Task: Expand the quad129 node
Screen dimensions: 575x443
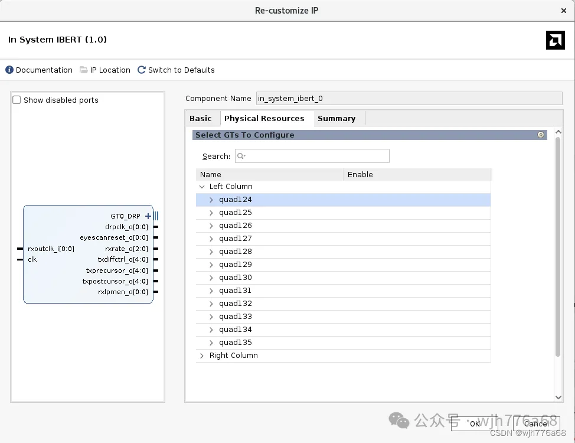Action: tap(211, 265)
